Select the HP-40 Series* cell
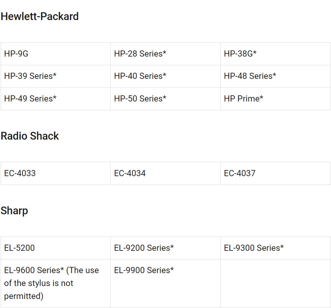 point(166,76)
